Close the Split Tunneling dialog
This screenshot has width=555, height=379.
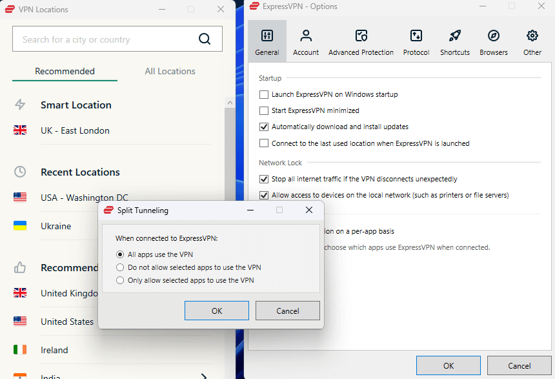coord(309,210)
